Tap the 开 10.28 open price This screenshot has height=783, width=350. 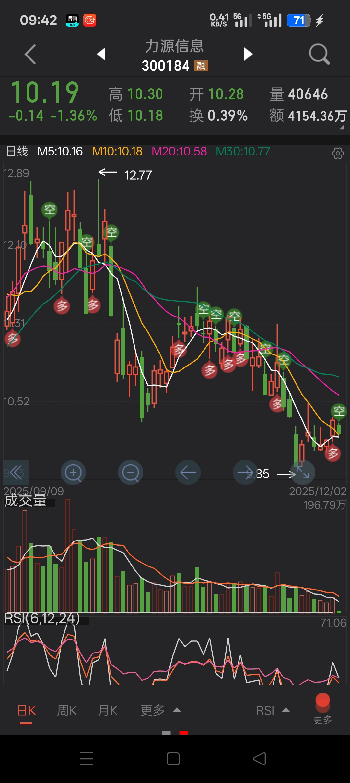(216, 94)
